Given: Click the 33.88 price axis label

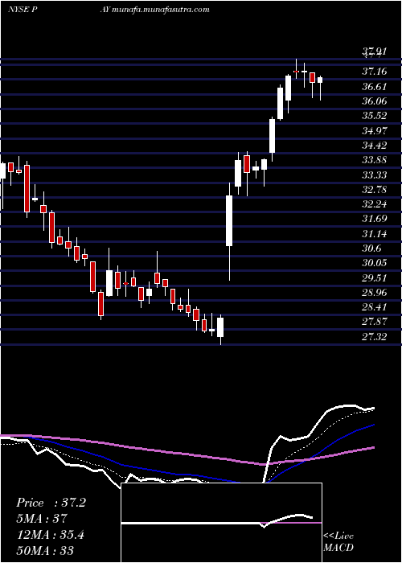Looking at the screenshot, I should (x=375, y=160).
